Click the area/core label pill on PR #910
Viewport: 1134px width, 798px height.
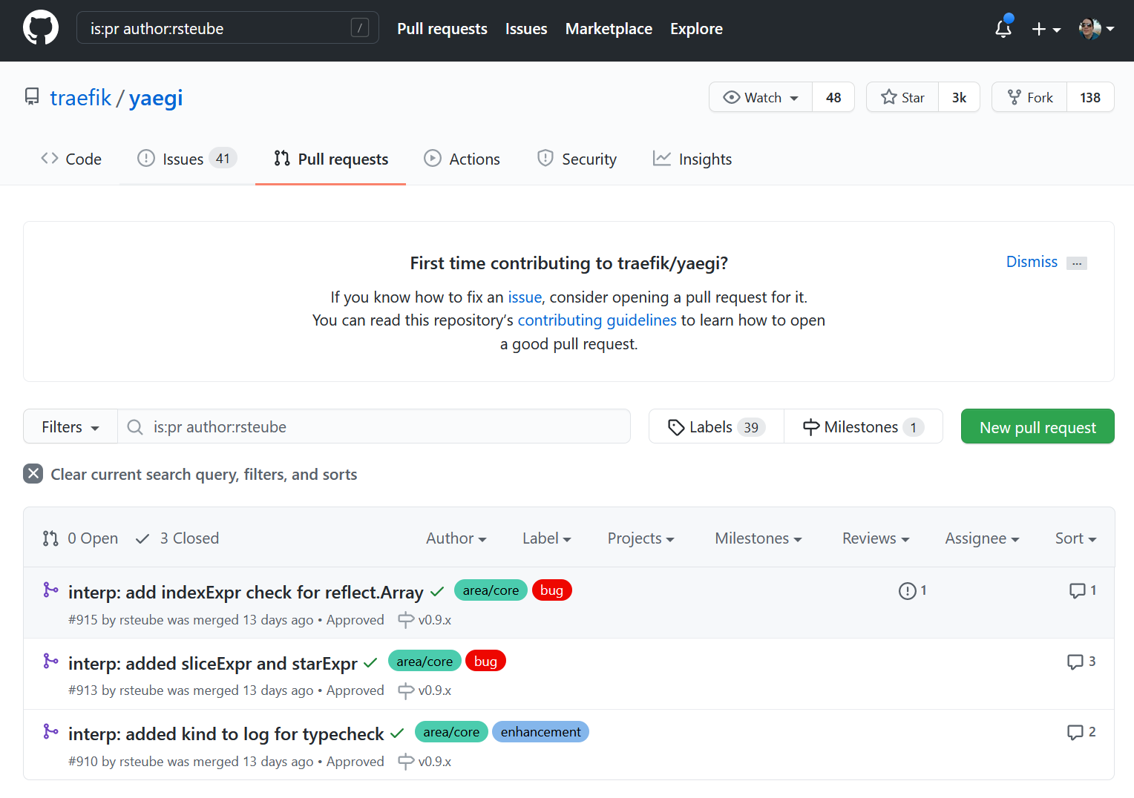[x=451, y=732]
